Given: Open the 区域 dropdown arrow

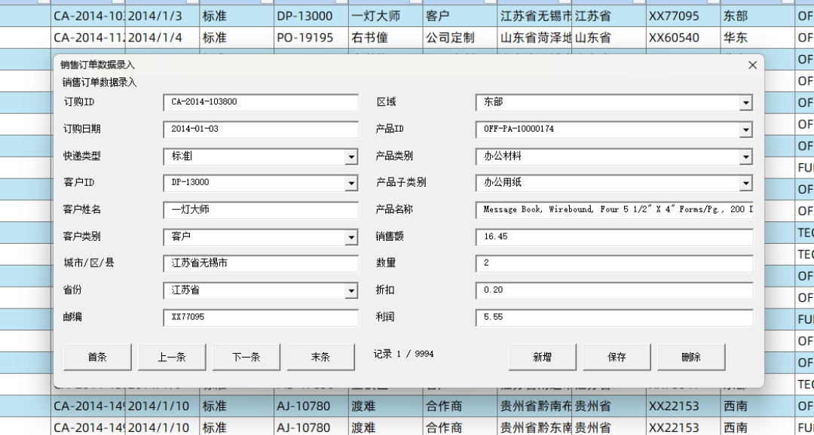Looking at the screenshot, I should coord(746,102).
